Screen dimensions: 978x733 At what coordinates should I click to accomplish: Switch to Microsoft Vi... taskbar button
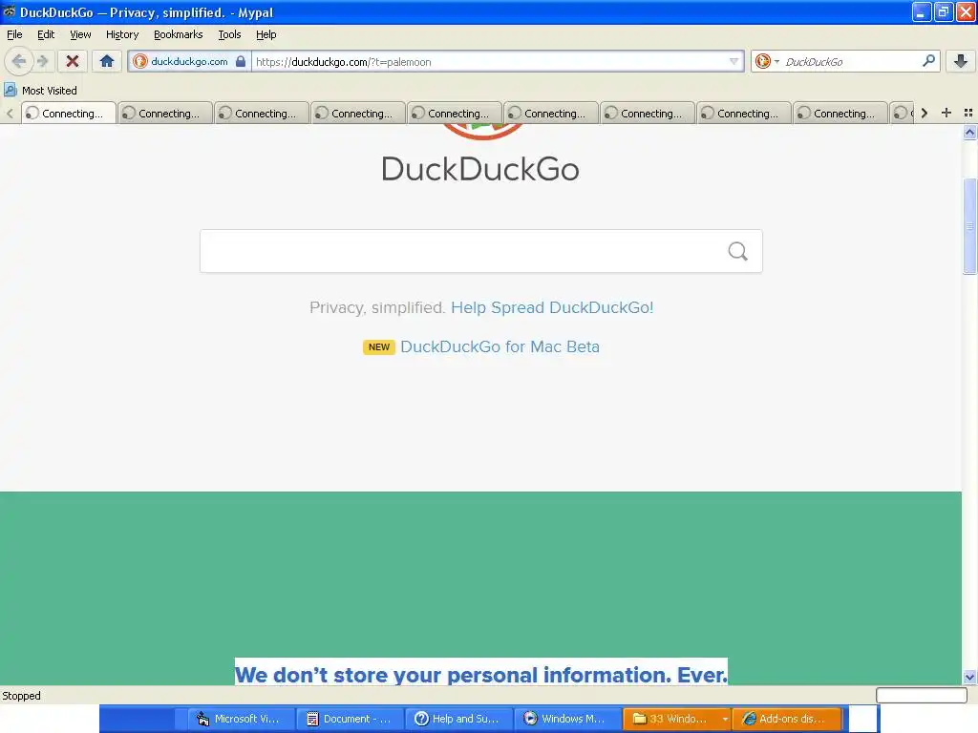coord(241,719)
